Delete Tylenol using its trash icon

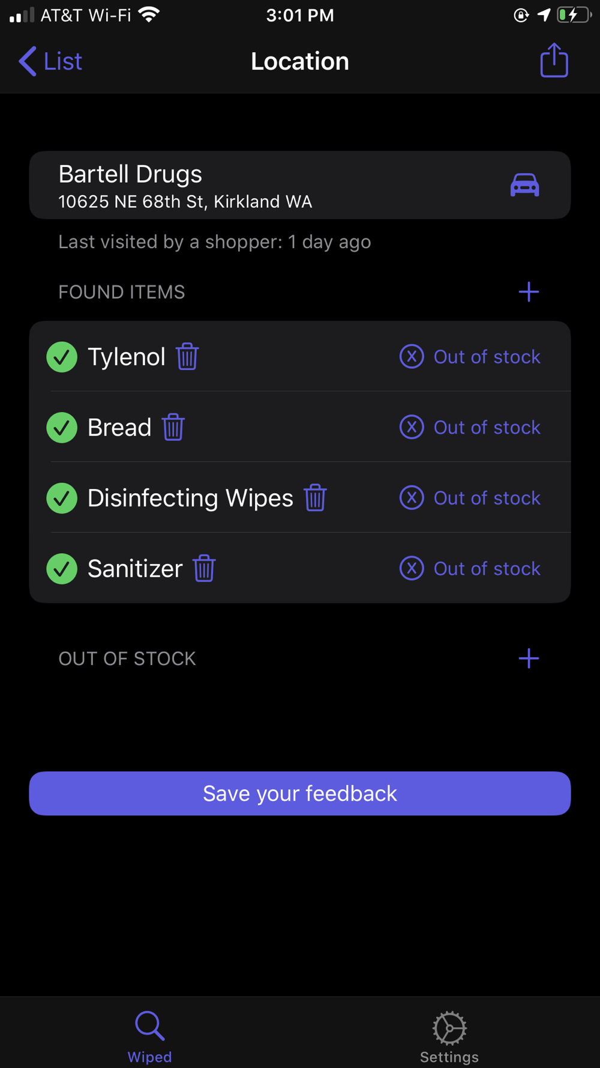(x=187, y=357)
